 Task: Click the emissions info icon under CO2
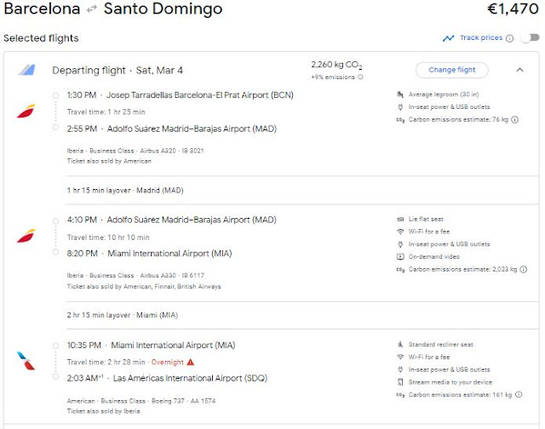(x=360, y=77)
